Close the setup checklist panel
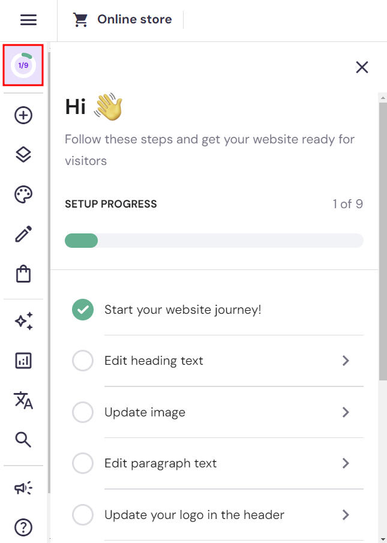 click(x=362, y=67)
